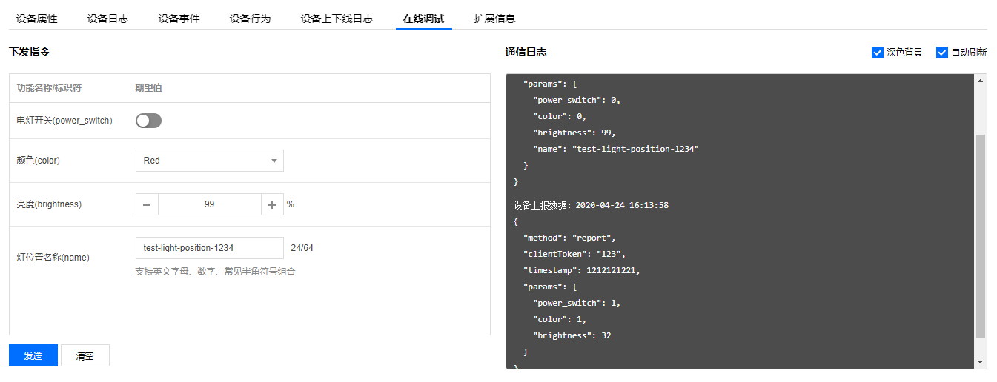The height and width of the screenshot is (382, 997).
Task: Click the log line "method": "report"
Action: click(569, 238)
